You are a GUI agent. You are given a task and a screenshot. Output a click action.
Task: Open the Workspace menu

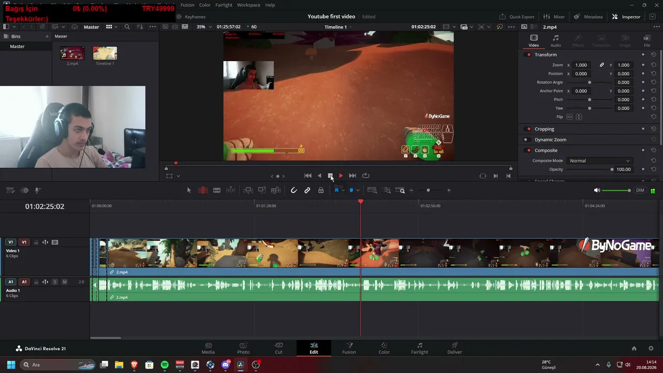click(x=249, y=5)
